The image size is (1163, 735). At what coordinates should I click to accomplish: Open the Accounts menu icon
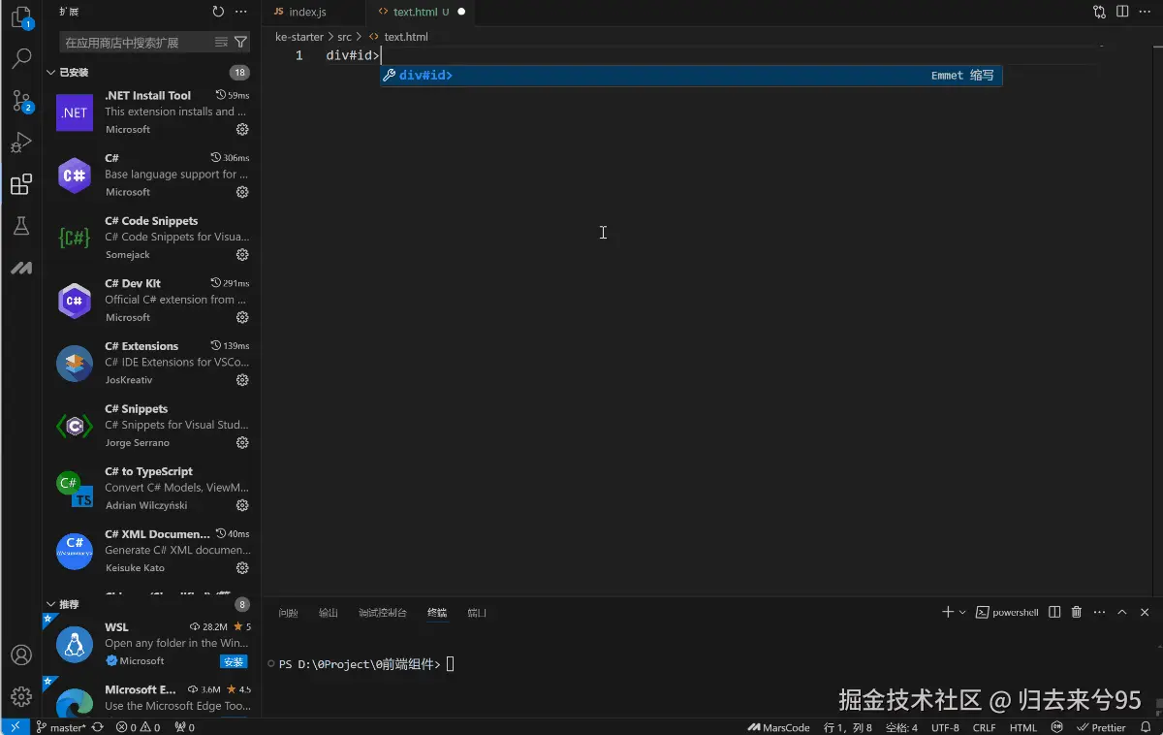point(21,655)
